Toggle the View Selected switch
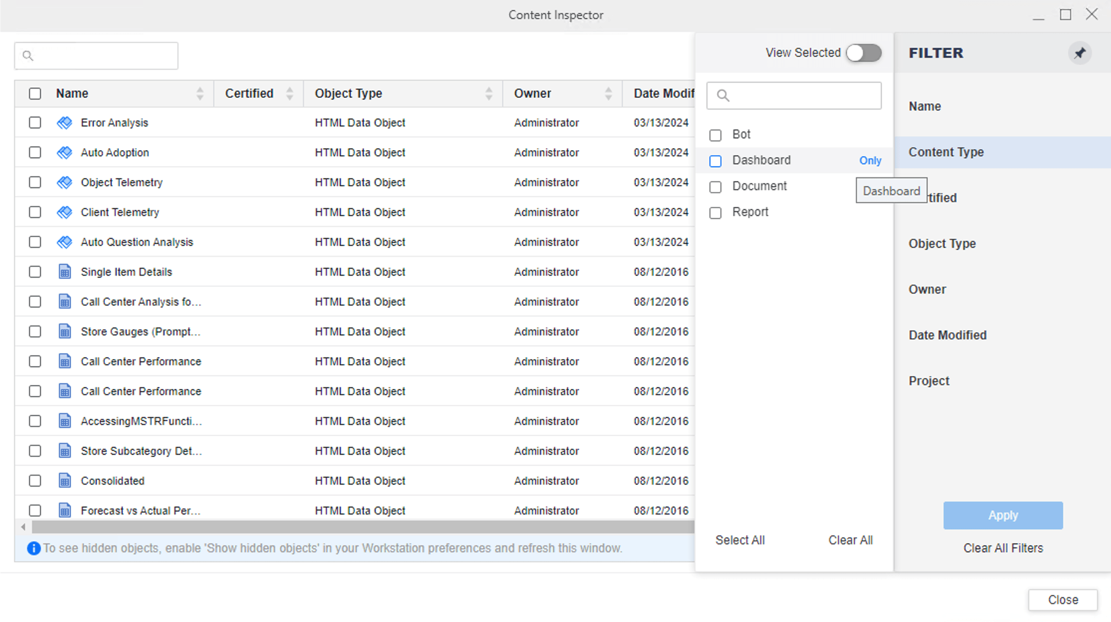The width and height of the screenshot is (1111, 622). [x=863, y=53]
